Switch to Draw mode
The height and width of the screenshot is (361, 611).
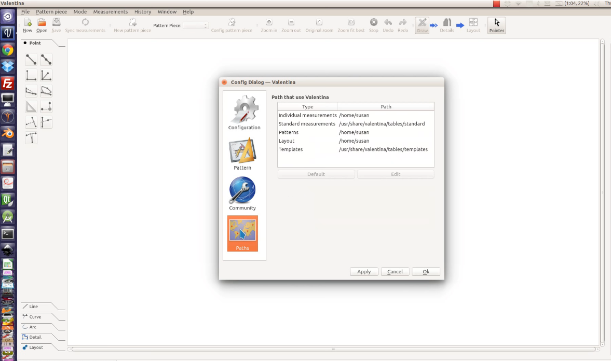[422, 25]
